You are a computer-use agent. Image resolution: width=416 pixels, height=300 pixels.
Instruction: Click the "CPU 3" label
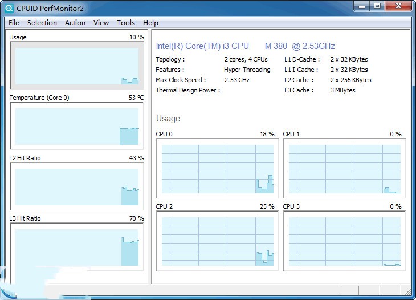tap(291, 207)
